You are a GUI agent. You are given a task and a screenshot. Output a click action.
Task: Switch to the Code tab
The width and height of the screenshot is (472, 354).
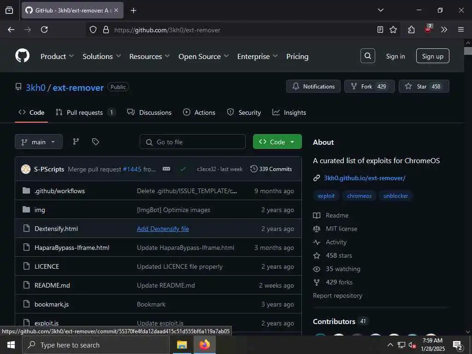click(31, 112)
